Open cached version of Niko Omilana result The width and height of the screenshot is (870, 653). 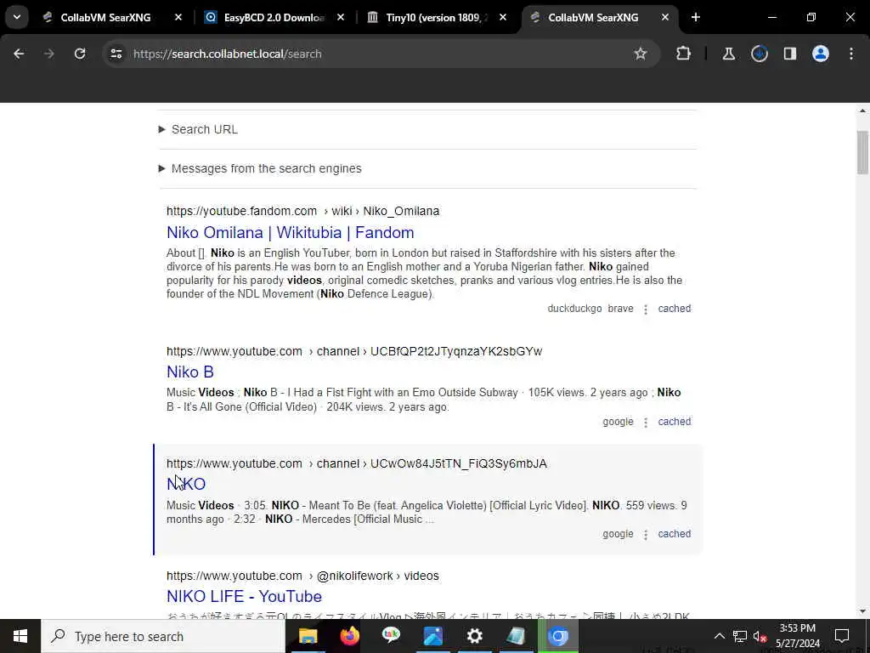click(674, 309)
